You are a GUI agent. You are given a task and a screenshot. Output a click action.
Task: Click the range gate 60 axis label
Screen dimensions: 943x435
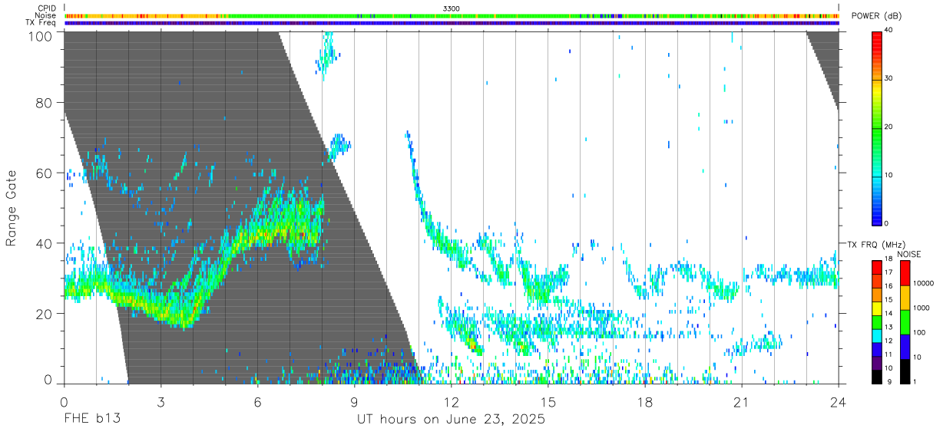coord(43,173)
